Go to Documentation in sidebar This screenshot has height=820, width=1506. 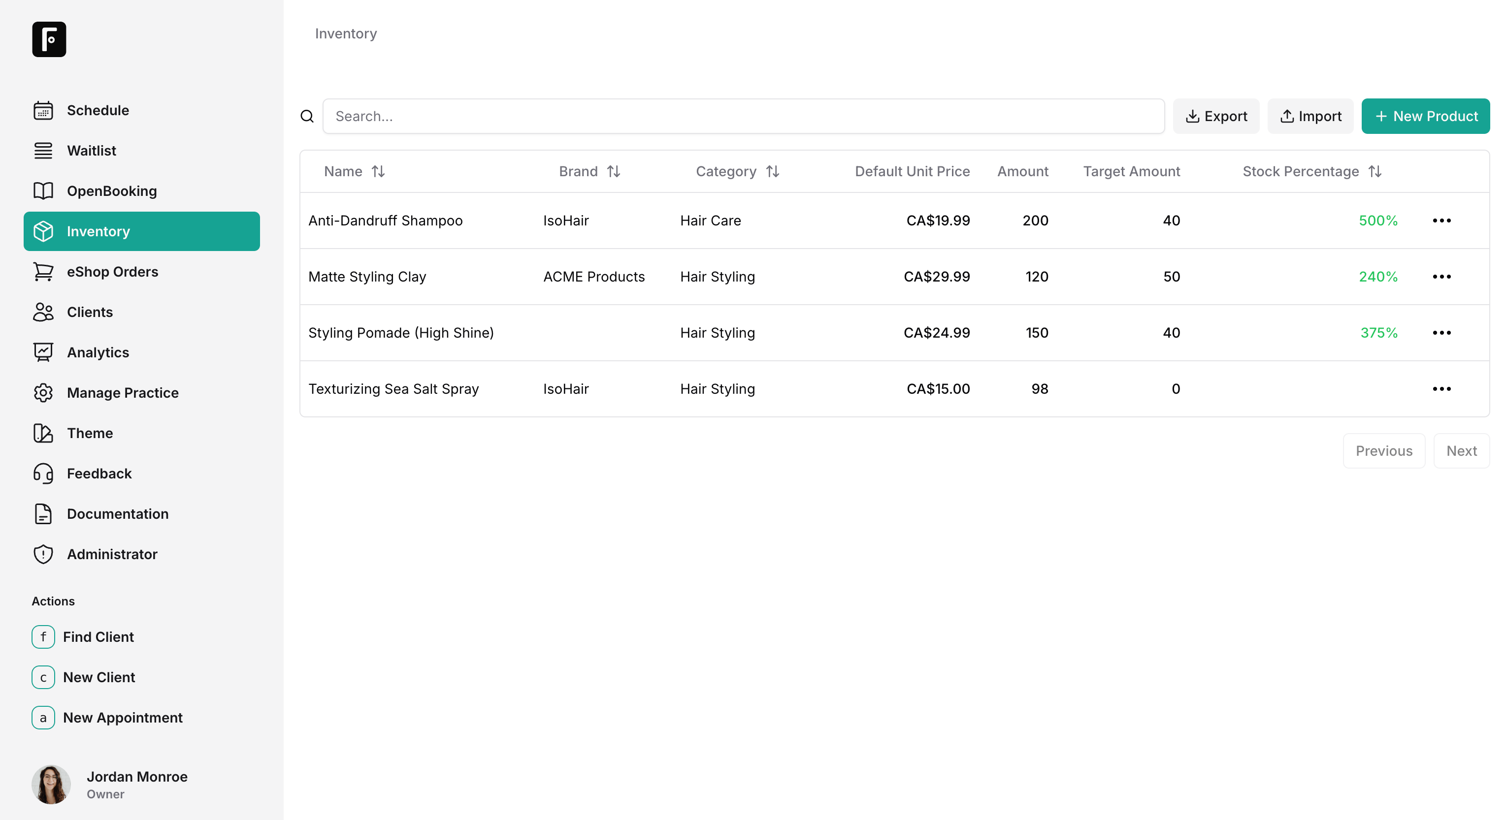pyautogui.click(x=118, y=514)
